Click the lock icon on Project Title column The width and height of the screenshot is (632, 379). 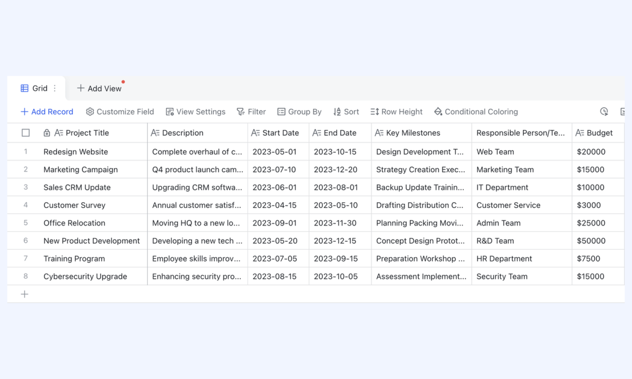47,133
